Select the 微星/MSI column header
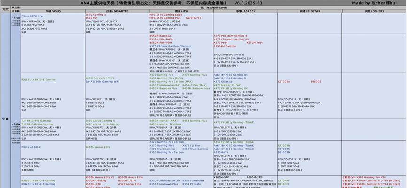The width and height of the screenshot is (407, 188). (x=181, y=11)
